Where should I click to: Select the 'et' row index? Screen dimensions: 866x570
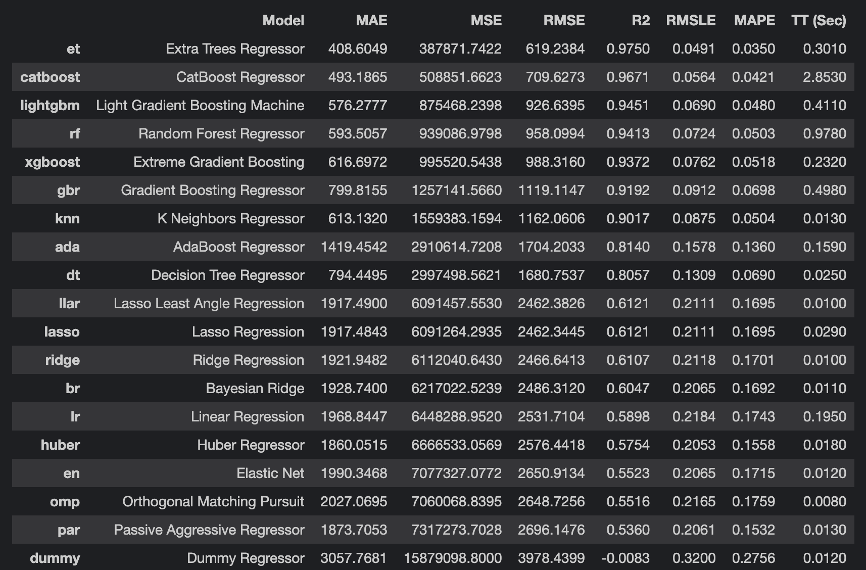[73, 49]
